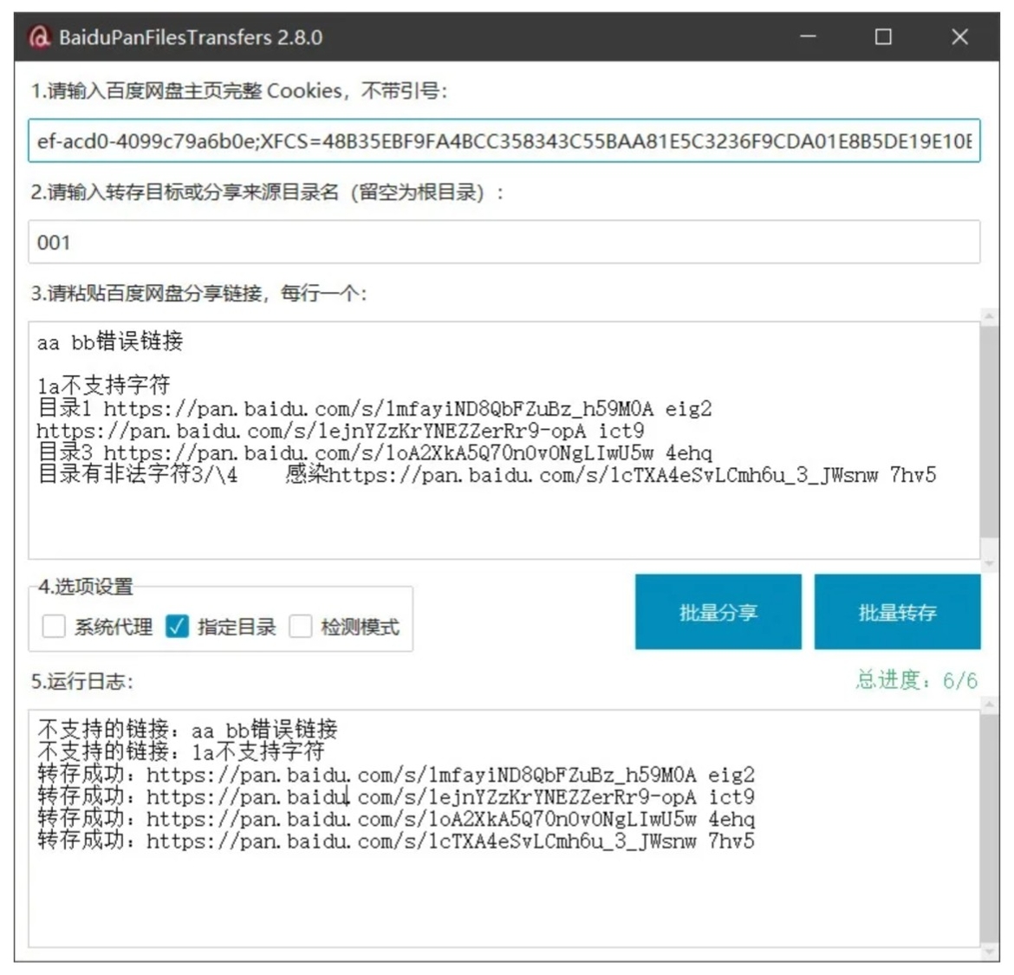Click log line '转存成功' ending 4ehq

coord(396,818)
